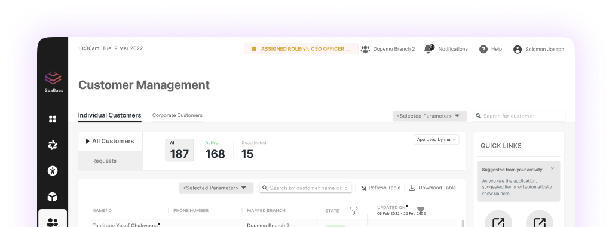Open the person-in-circle sidebar icon
This screenshot has width=612, height=227.
[53, 170]
